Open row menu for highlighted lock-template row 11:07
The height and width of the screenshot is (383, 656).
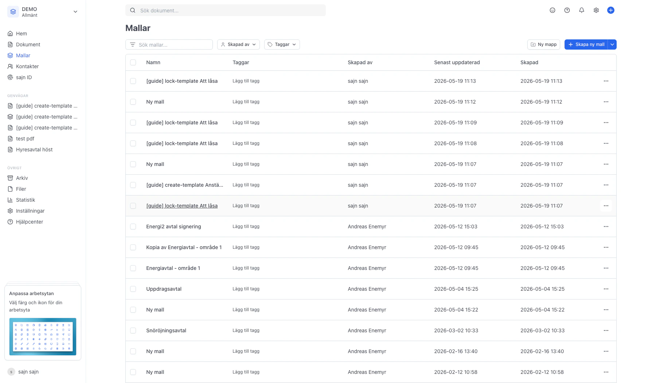tap(606, 206)
